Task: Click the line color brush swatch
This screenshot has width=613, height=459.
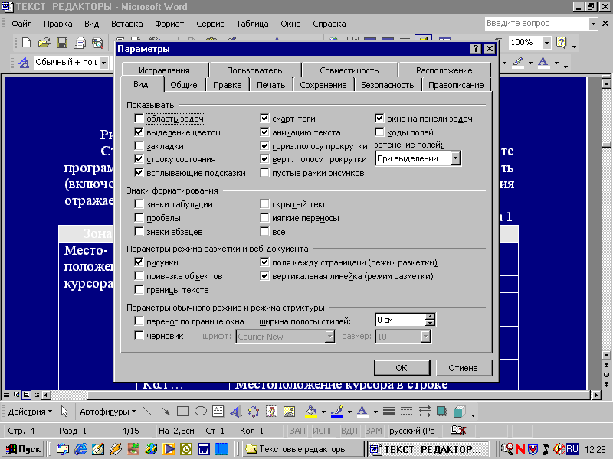Action: click(337, 412)
